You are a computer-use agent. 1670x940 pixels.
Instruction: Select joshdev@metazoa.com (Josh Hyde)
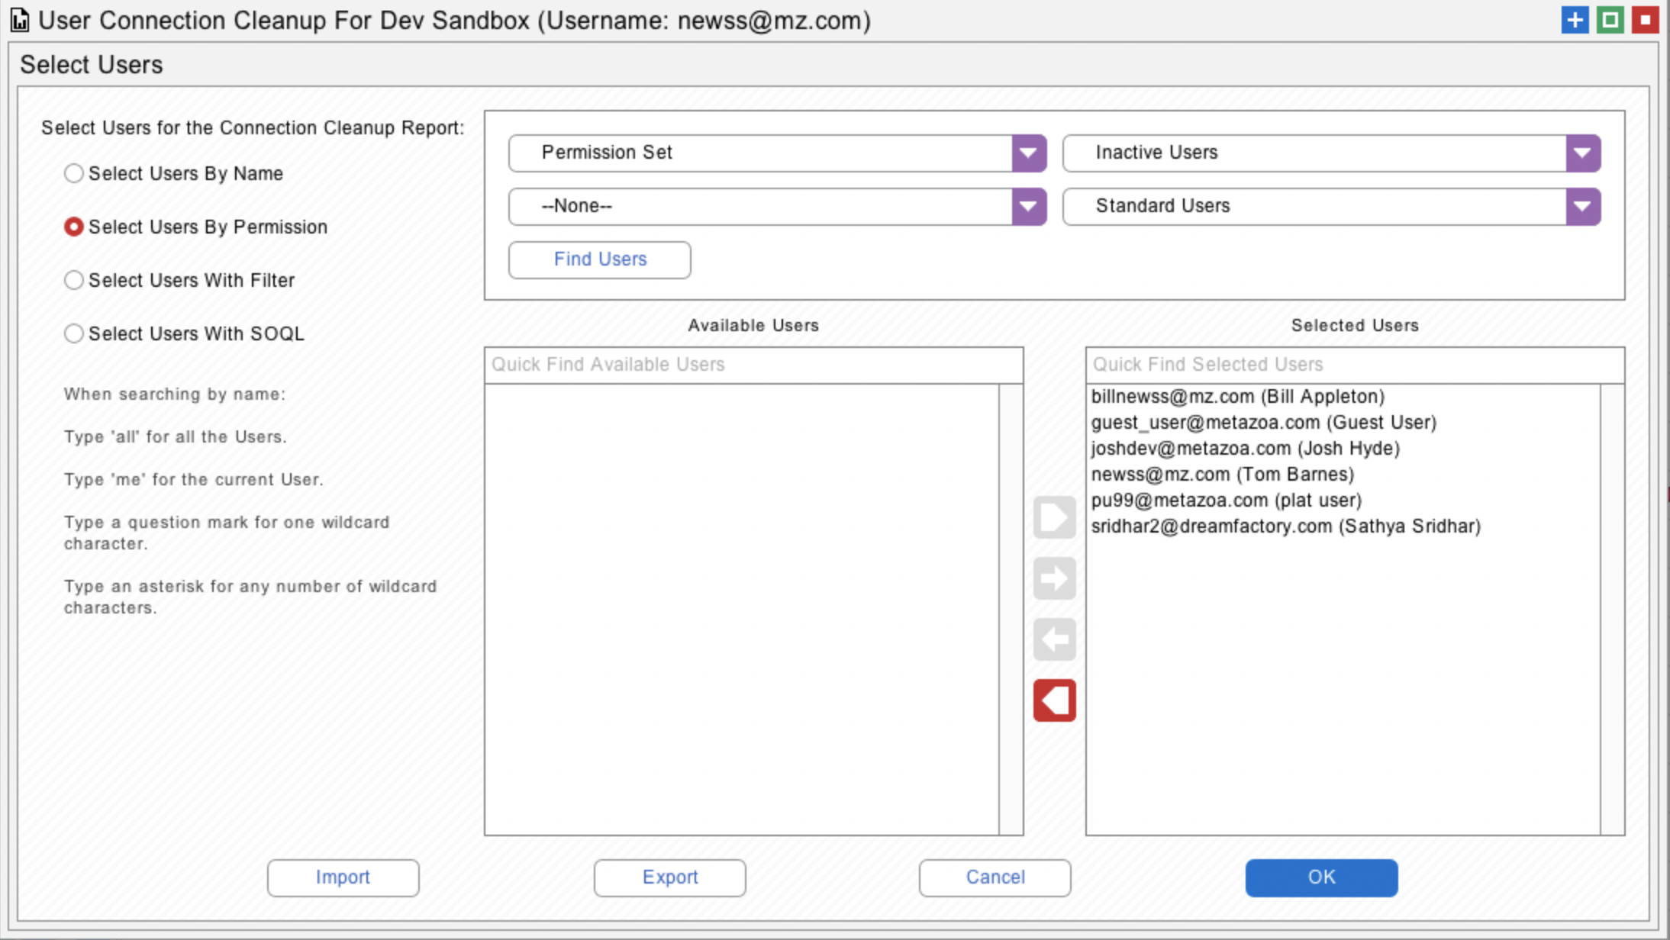(1343, 449)
